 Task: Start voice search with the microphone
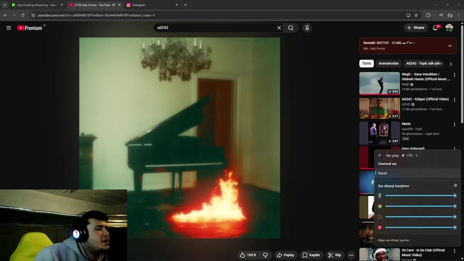click(x=307, y=28)
